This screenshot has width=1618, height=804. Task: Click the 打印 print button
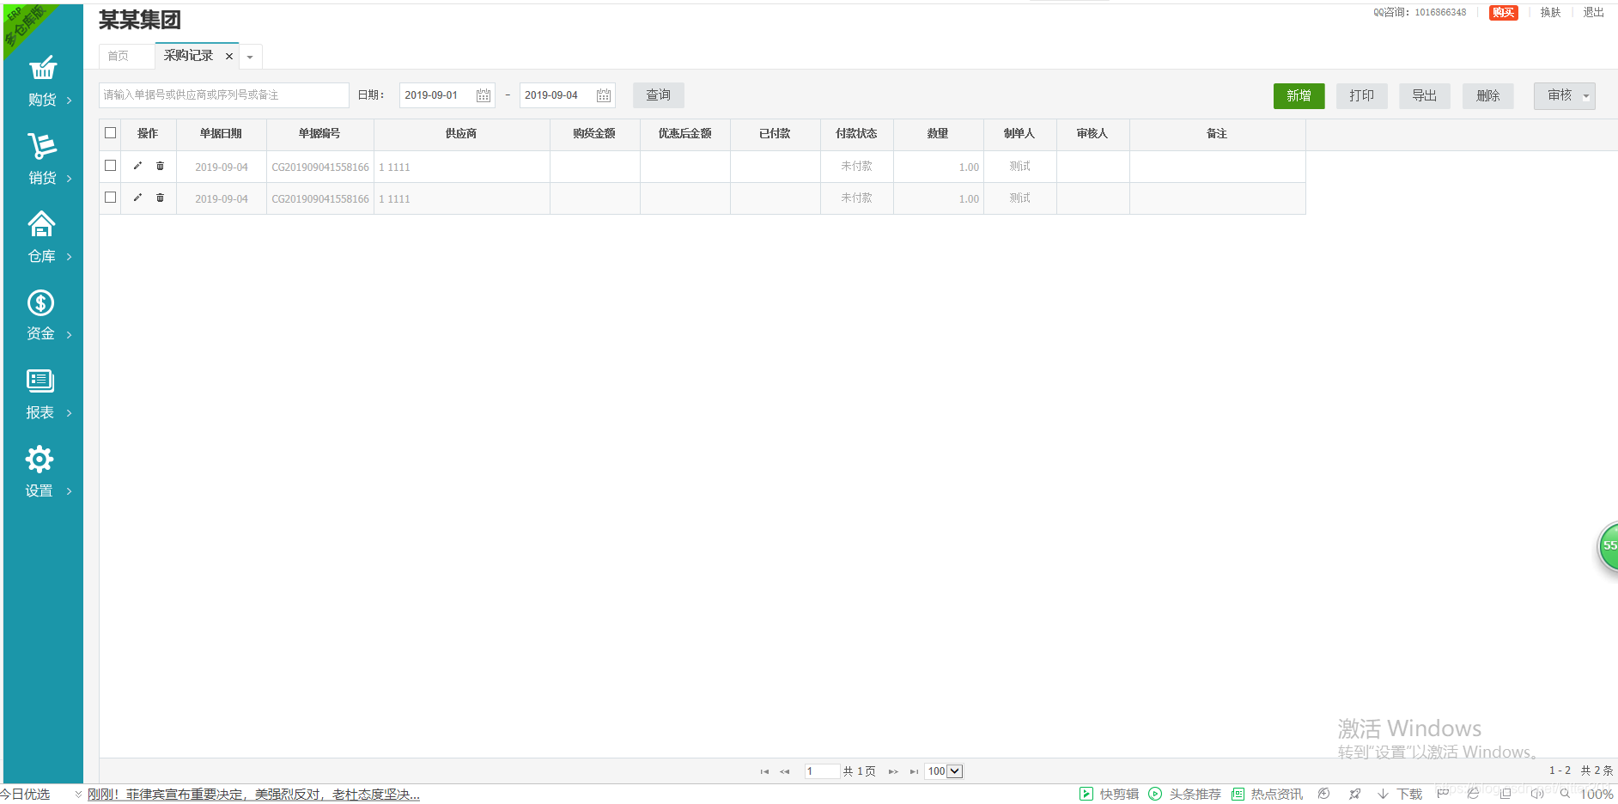tap(1361, 96)
